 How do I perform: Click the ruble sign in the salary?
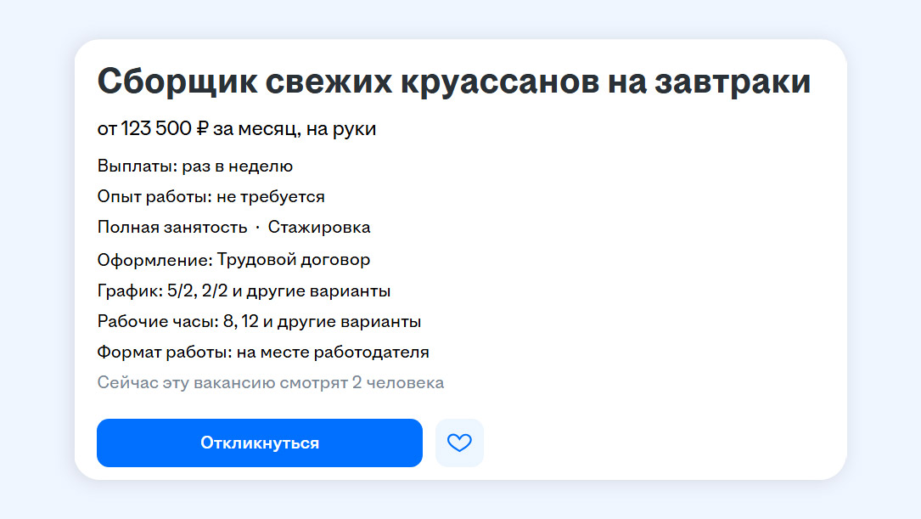pyautogui.click(x=202, y=129)
